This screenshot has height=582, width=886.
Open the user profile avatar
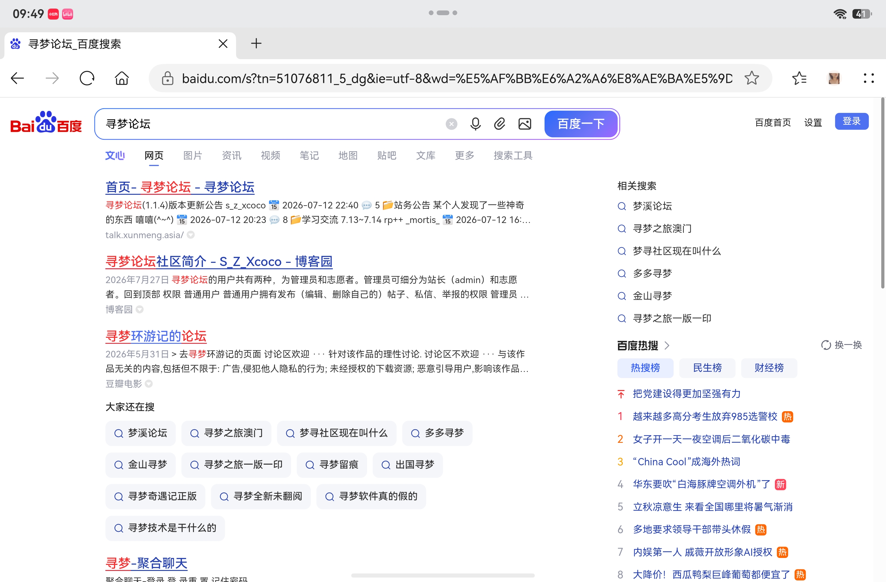coord(834,78)
